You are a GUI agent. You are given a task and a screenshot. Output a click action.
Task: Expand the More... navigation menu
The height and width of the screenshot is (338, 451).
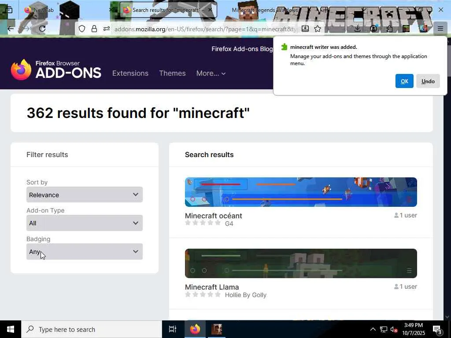point(211,73)
